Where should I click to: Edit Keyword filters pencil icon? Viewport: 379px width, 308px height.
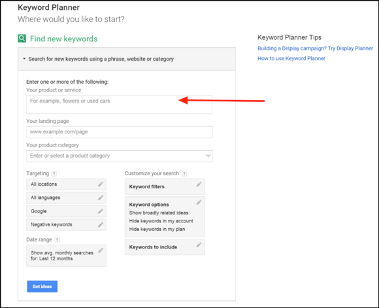pos(199,184)
